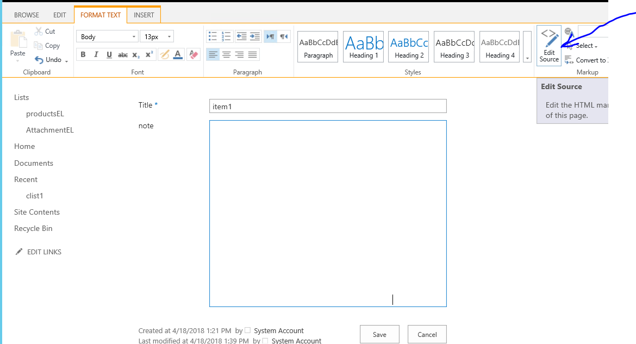Apply bold formatting to text
Image resolution: width=636 pixels, height=344 pixels.
[83, 54]
